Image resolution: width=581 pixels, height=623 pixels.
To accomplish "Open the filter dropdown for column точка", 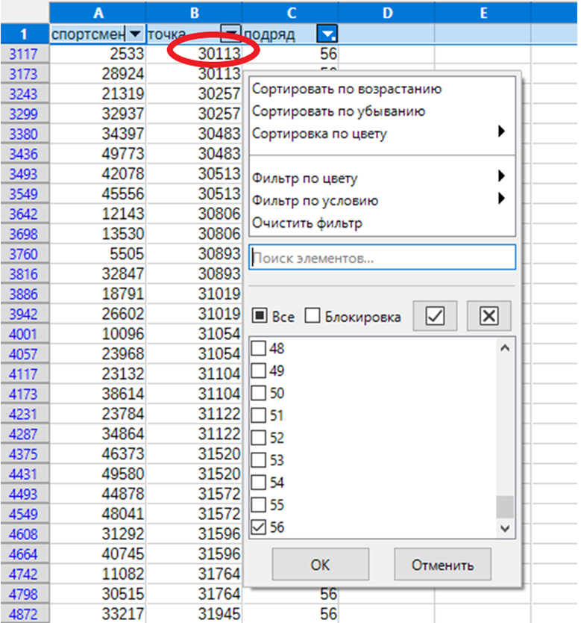I will point(233,34).
